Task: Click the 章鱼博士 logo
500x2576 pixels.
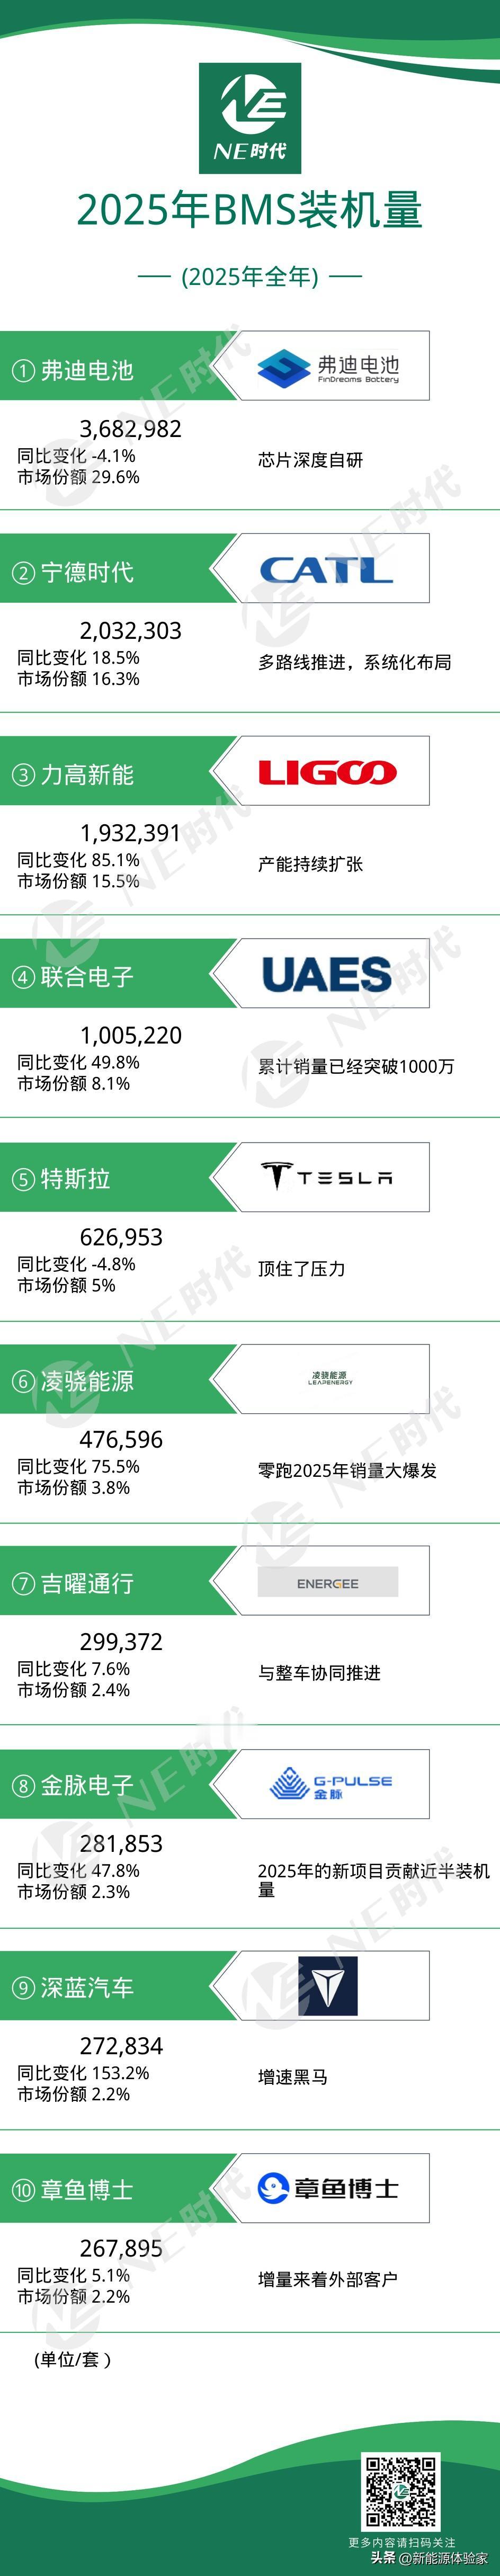Action: point(328,2189)
